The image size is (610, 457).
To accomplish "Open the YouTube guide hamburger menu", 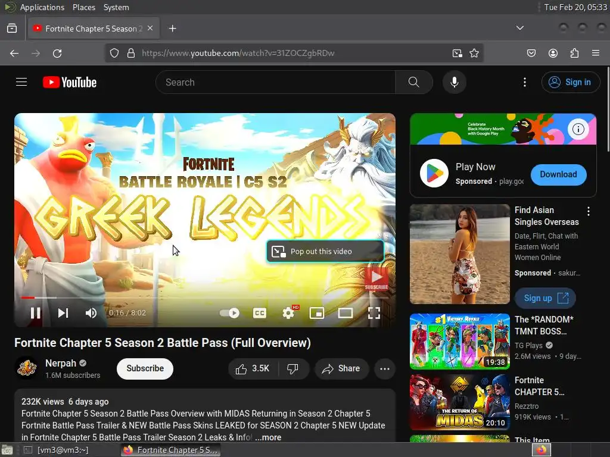I will [x=21, y=82].
